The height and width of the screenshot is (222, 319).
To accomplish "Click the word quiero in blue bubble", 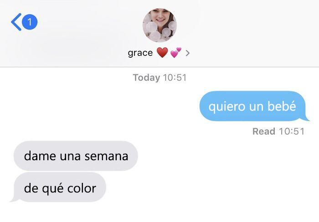I will coord(227,107).
